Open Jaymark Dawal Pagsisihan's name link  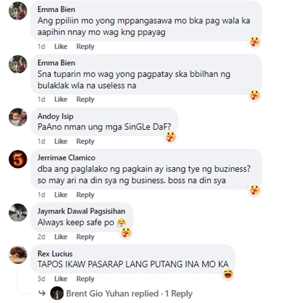[81, 211]
